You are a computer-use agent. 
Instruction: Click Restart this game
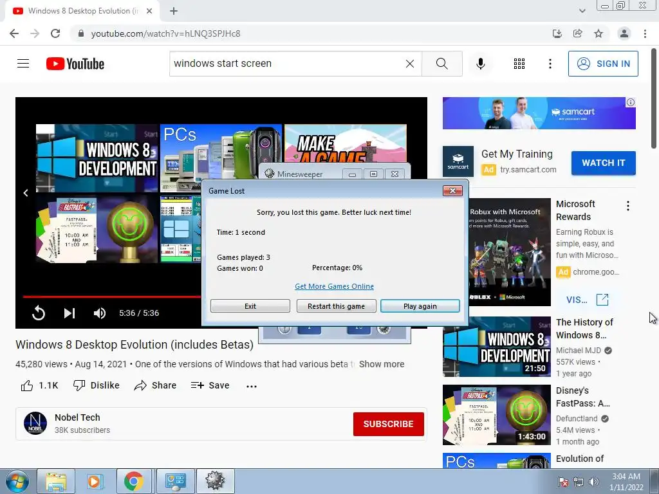pyautogui.click(x=336, y=306)
